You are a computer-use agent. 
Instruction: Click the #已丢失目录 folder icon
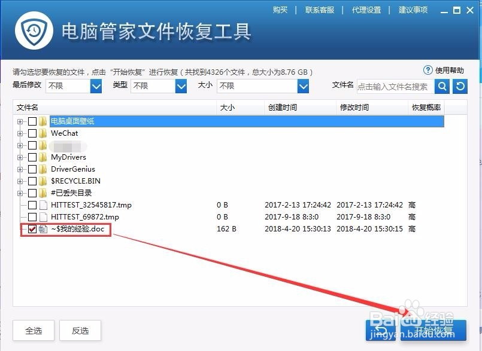tap(43, 193)
